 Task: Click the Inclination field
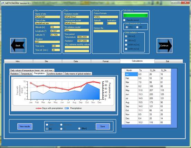point(112,23)
